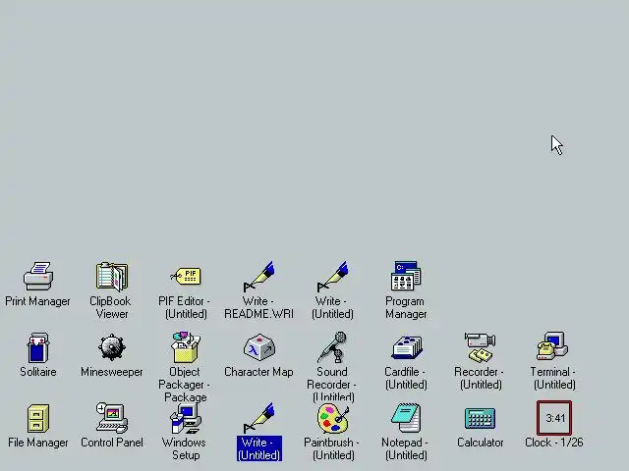Screen dimensions: 629x471
Task: Select the Object Packager box icon
Action: coord(186,346)
